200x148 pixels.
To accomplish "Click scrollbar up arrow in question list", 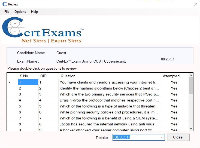I will [x=191, y=75].
